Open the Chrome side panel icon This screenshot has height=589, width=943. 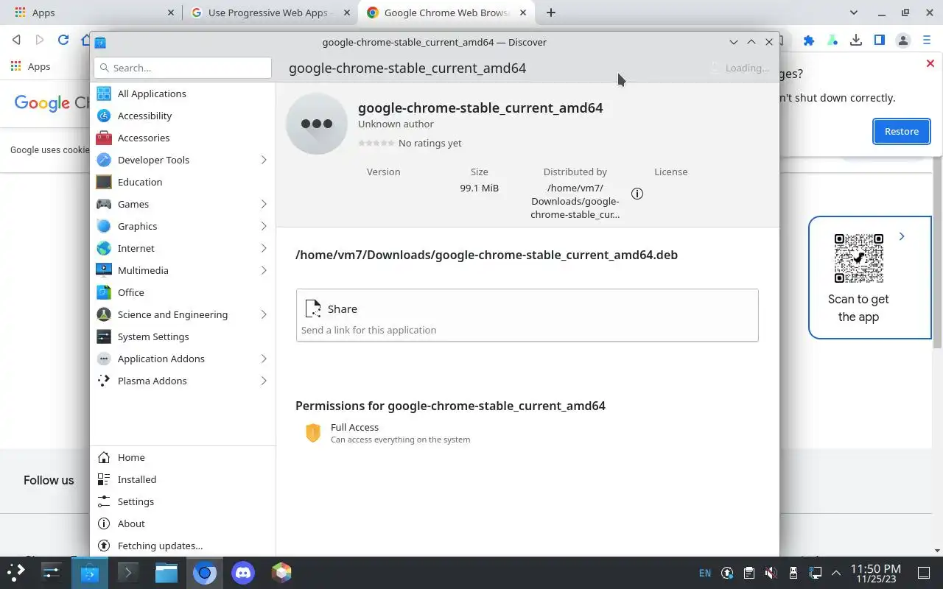pos(880,40)
